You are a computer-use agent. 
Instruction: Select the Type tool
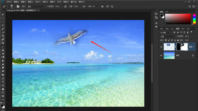(3, 82)
